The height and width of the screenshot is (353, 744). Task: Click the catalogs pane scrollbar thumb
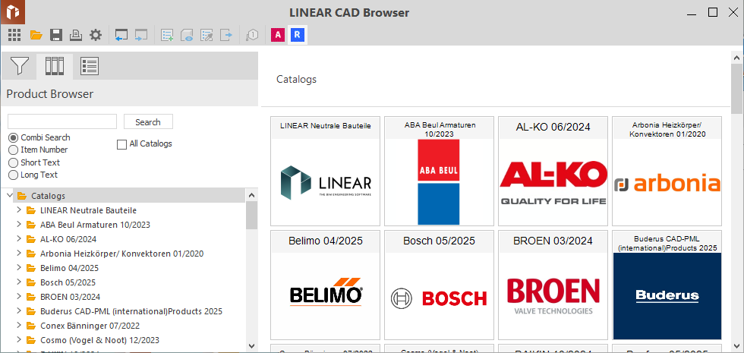pyautogui.click(x=737, y=88)
